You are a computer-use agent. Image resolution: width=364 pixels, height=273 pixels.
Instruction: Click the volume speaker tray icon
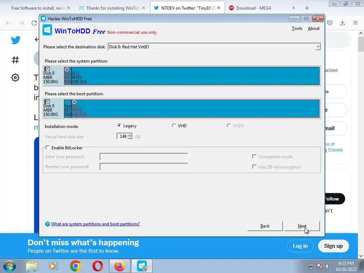pyautogui.click(x=328, y=266)
